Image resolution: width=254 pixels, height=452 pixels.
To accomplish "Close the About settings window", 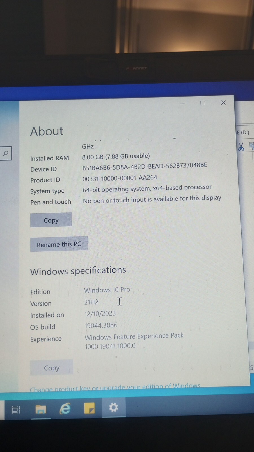I will click(x=223, y=103).
